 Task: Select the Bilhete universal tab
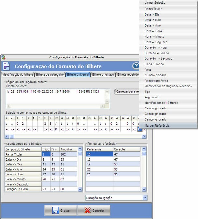pyautogui.click(x=78, y=75)
